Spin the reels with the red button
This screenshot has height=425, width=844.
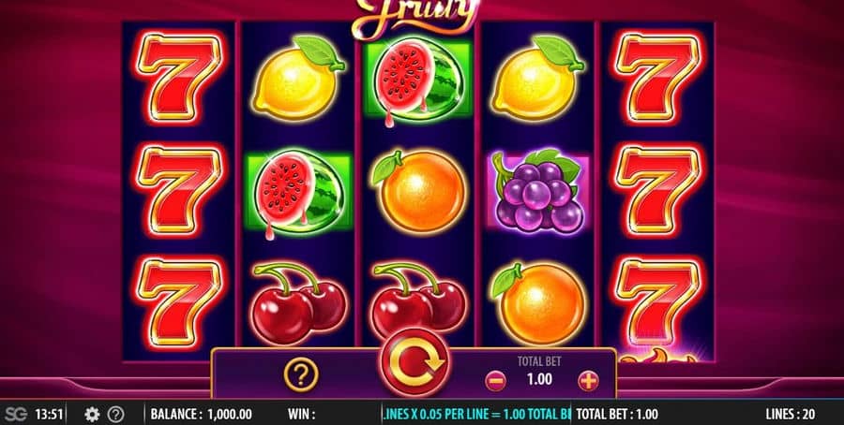point(414,361)
